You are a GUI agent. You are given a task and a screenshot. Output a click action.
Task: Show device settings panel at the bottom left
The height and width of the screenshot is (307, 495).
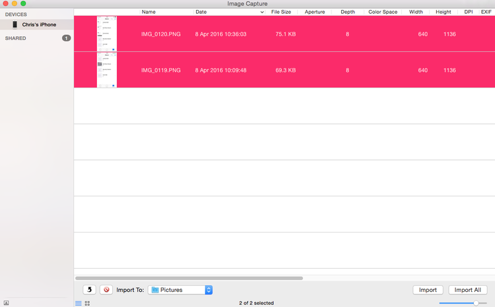(6, 303)
